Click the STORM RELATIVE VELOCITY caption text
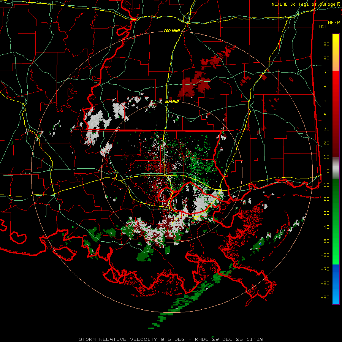 pos(118,339)
